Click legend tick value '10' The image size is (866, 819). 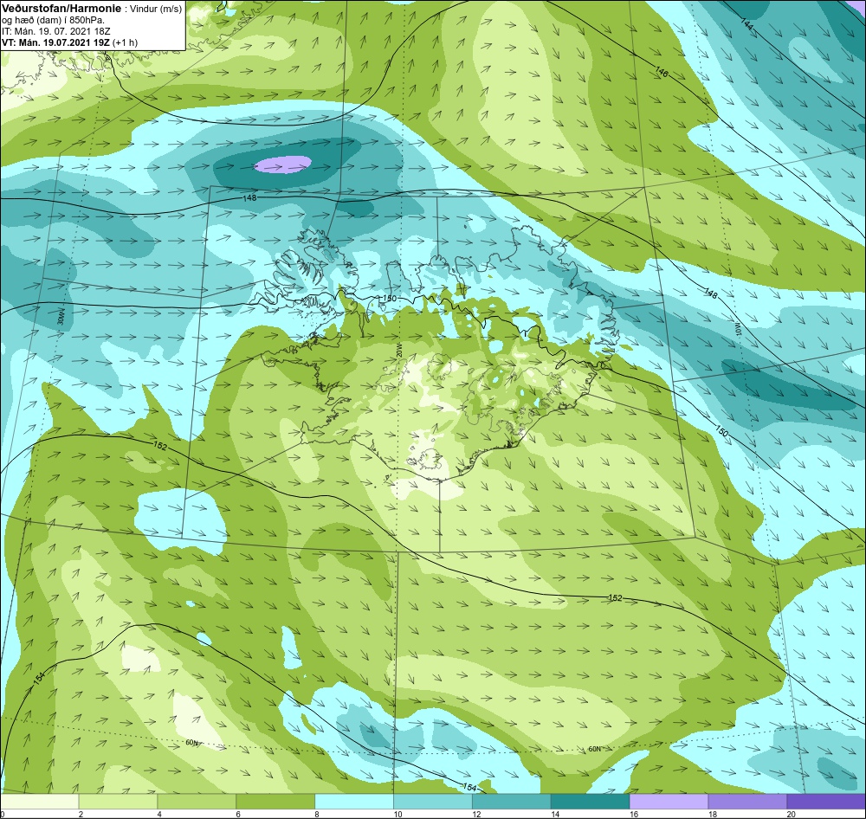[397, 814]
